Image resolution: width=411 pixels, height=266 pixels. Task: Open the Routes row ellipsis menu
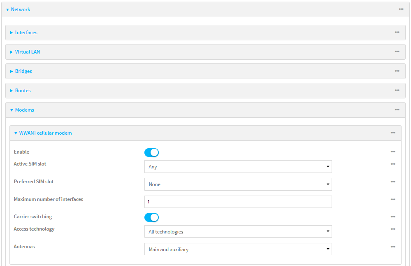pyautogui.click(x=397, y=90)
